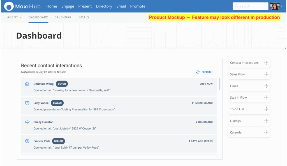
Task: Click the move handle on To-do List
Action: pyautogui.click(x=266, y=109)
